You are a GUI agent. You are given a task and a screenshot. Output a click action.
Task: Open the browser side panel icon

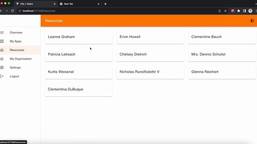point(245,11)
